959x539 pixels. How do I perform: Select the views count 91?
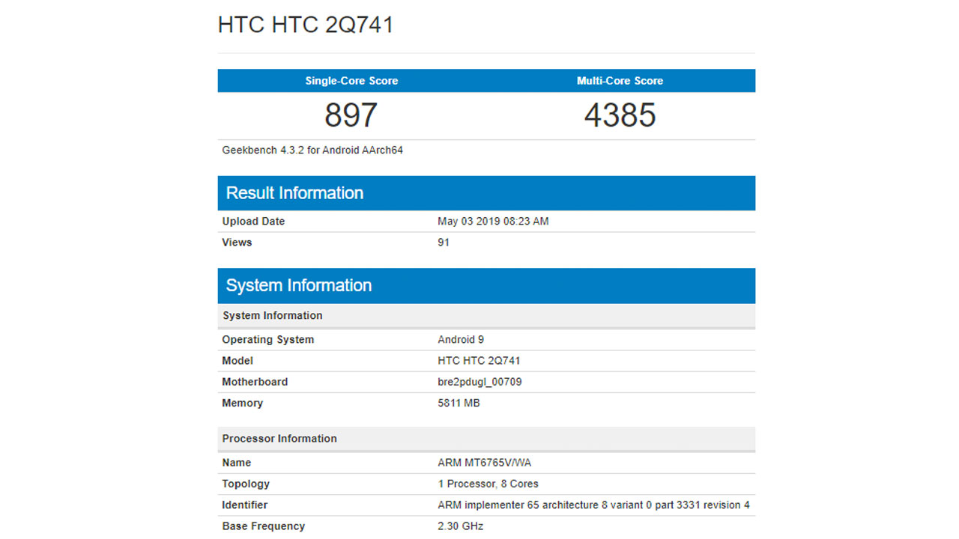[x=444, y=243]
